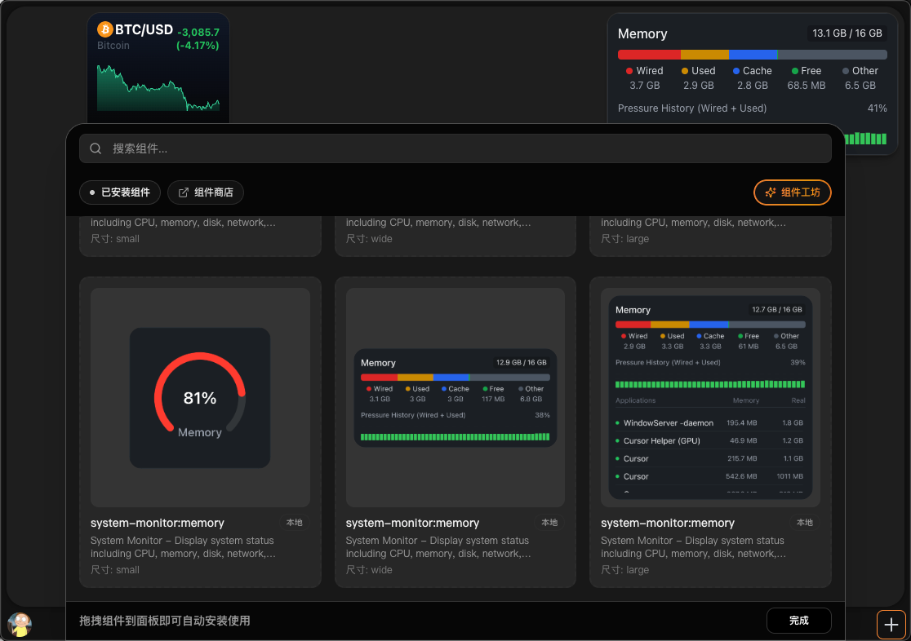Image resolution: width=911 pixels, height=641 pixels.
Task: Click the sparkle icon on 组件工坊
Action: [x=770, y=192]
